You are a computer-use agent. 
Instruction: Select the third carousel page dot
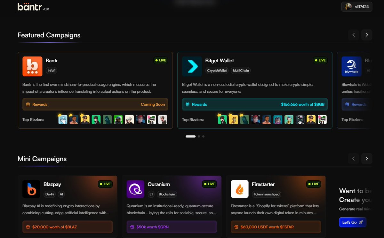click(203, 136)
